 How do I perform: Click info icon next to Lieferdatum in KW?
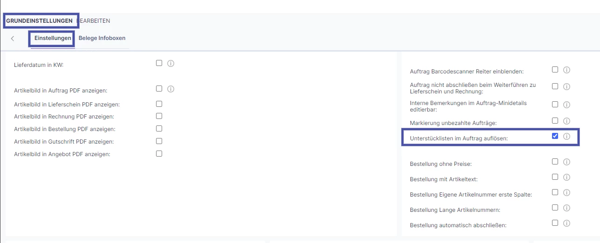point(170,63)
